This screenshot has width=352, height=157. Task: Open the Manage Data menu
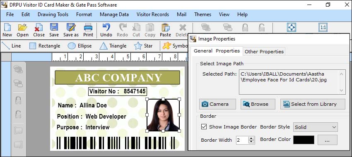114,14
